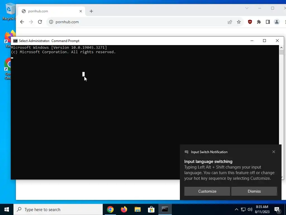
Task: Open the Windows Start menu
Action: tap(7, 209)
